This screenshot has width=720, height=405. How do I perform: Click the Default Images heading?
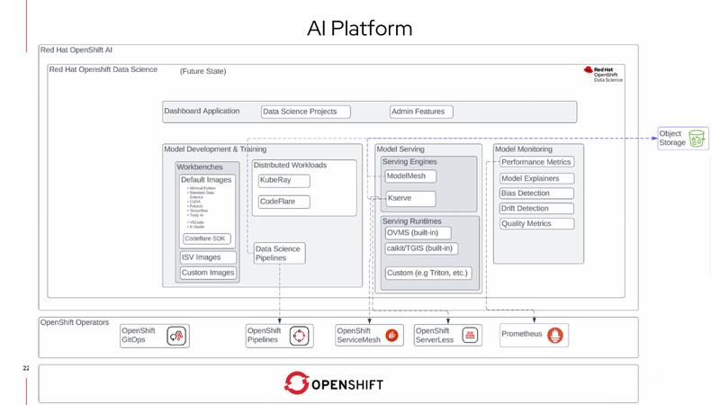pos(206,180)
